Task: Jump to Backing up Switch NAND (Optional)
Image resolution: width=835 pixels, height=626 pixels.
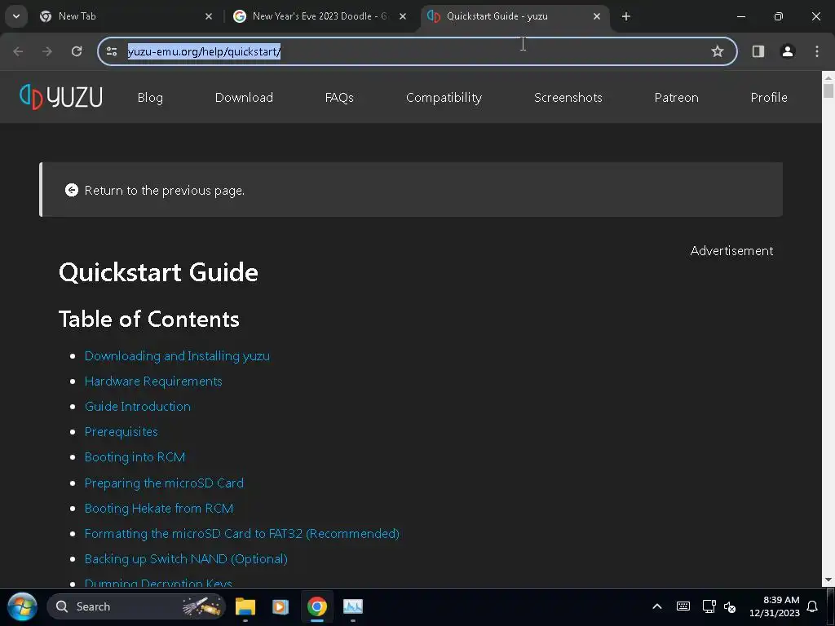Action: click(186, 559)
